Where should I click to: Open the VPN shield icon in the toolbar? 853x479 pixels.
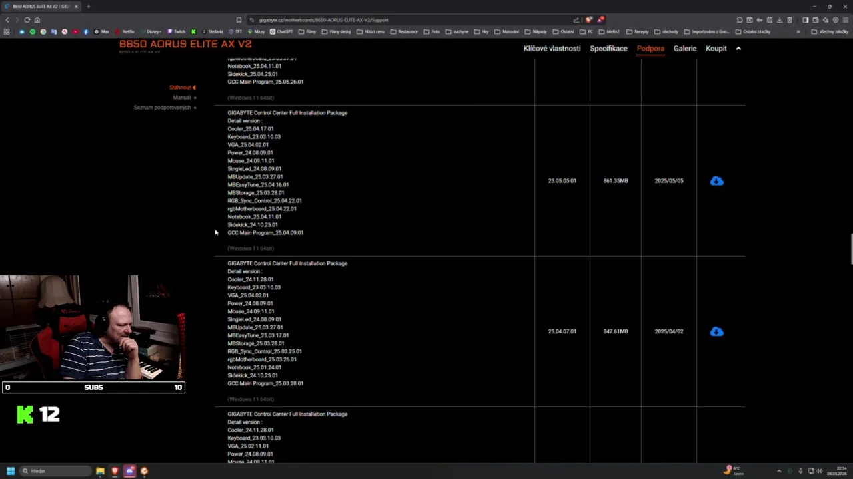836,20
